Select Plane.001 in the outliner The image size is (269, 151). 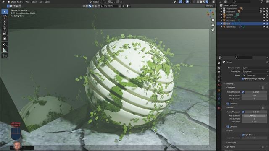230,21
